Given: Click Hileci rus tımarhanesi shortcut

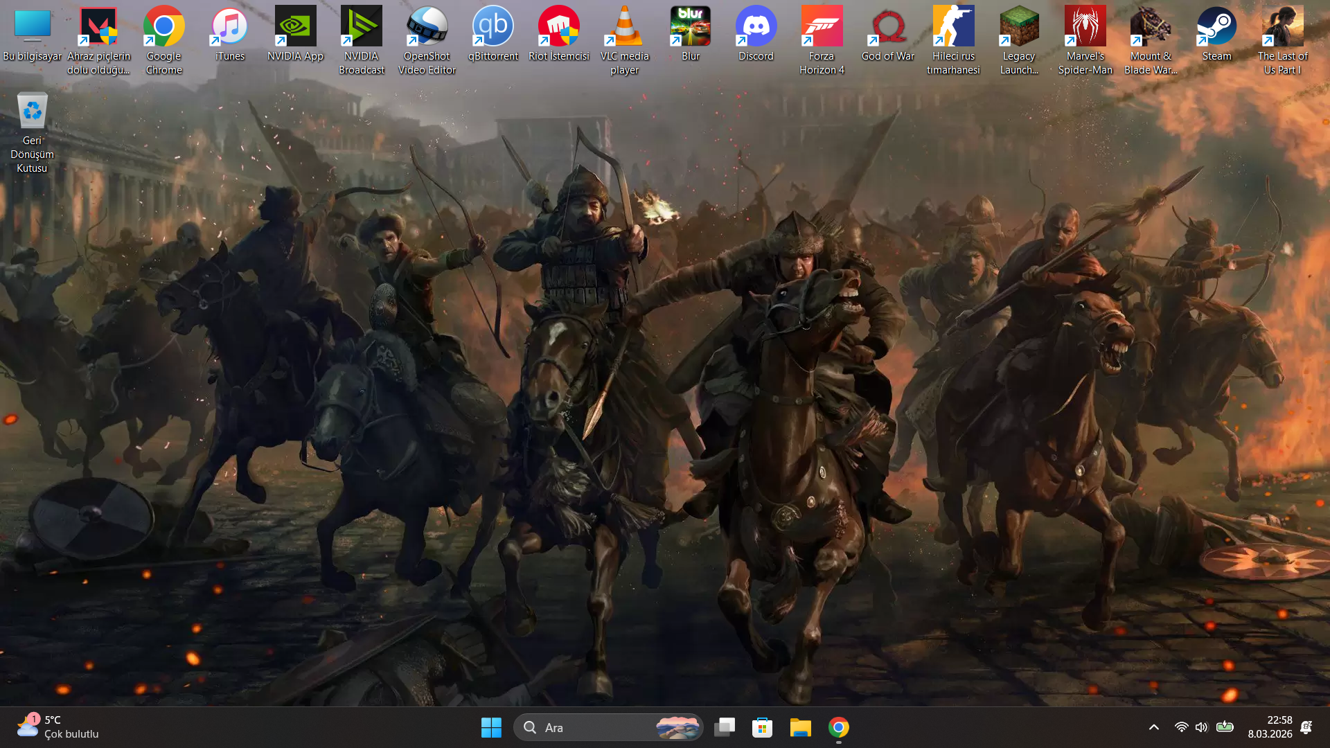Looking at the screenshot, I should [954, 40].
